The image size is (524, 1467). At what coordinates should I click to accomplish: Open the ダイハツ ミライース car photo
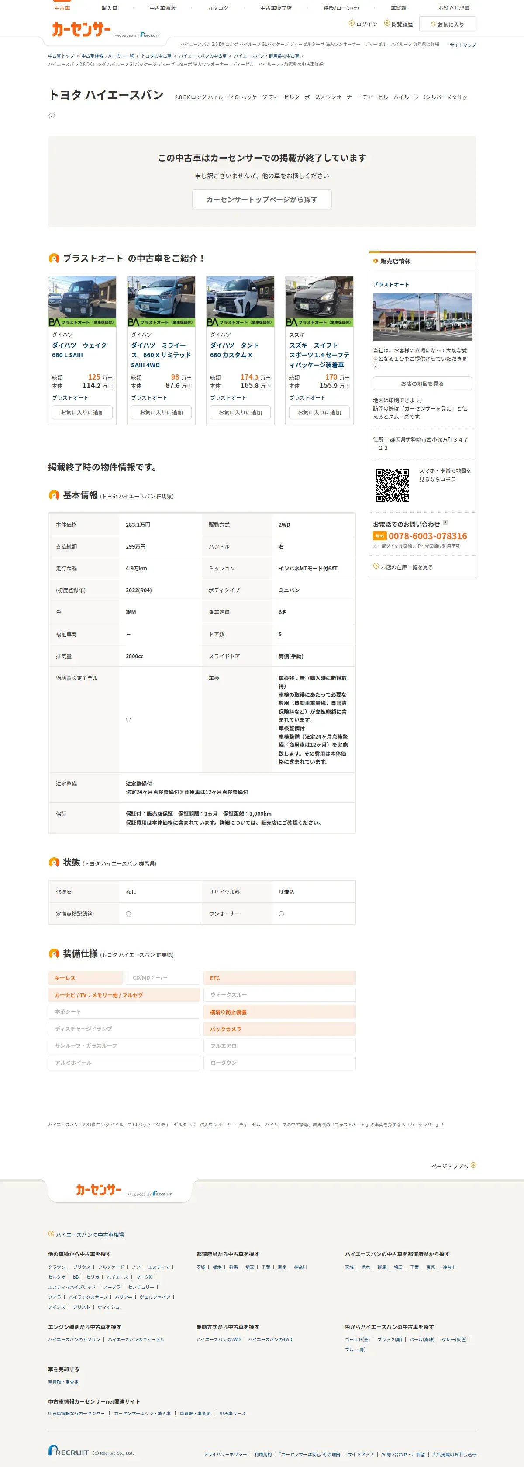pos(161,301)
